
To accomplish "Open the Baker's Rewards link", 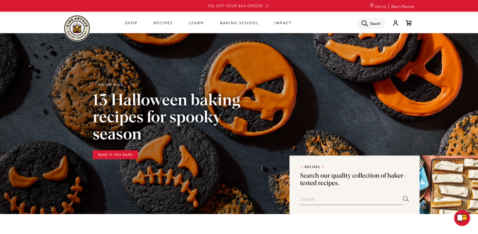I will click(x=403, y=6).
